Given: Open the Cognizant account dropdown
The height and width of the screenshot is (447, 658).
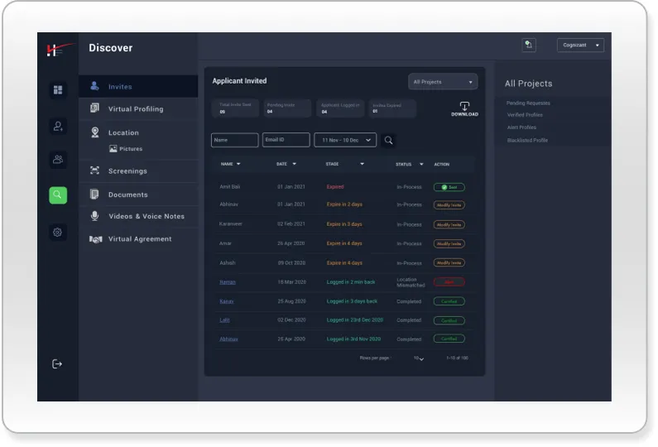Looking at the screenshot, I should coord(580,45).
